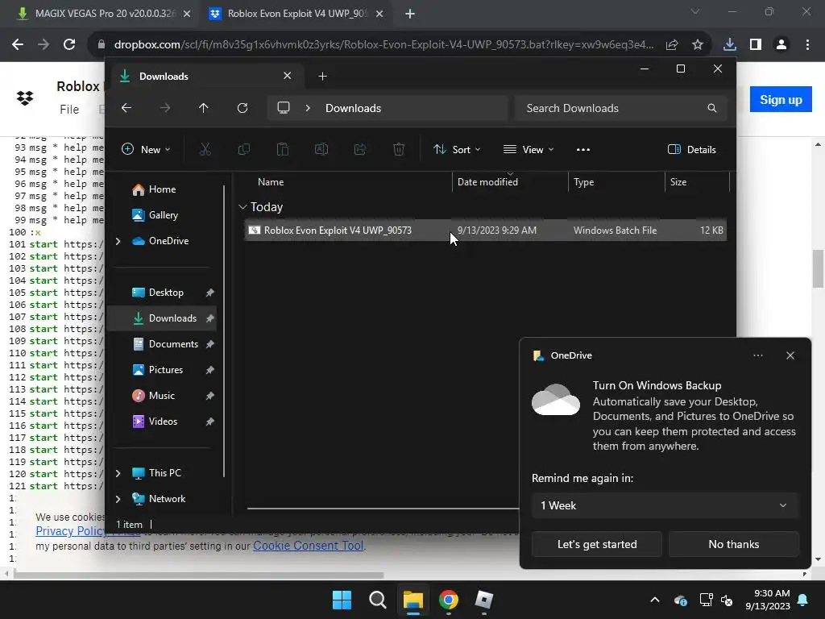Click the Paste clipboard icon in Explorer toolbar
The image size is (825, 619).
click(283, 149)
